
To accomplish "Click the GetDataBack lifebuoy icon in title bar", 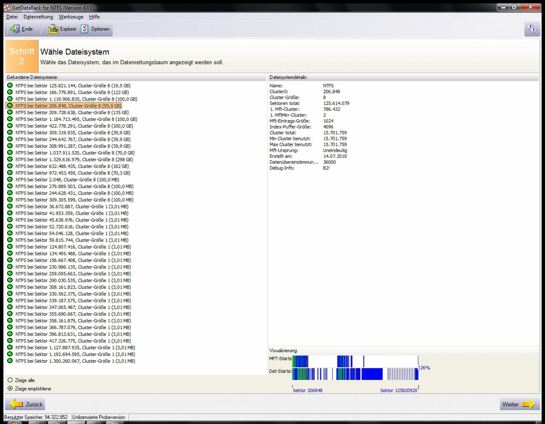I will 7,8.
